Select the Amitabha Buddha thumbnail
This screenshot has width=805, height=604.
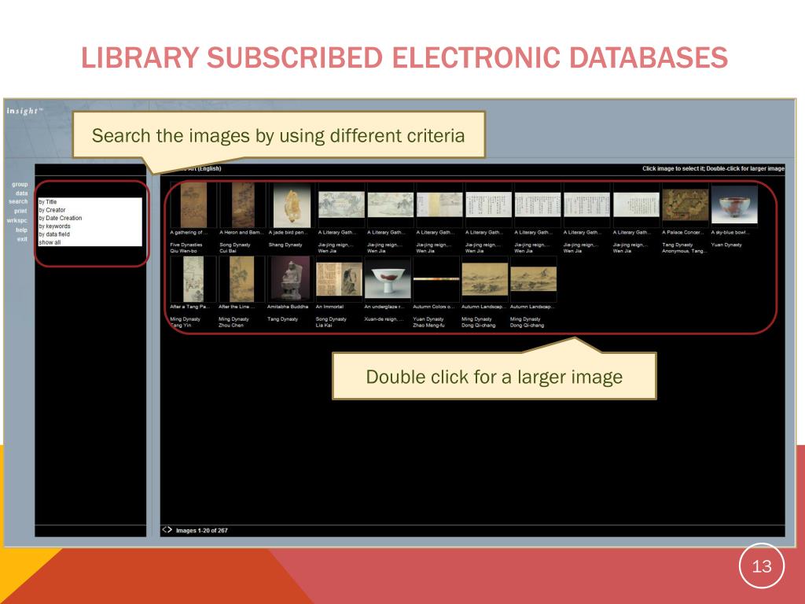pyautogui.click(x=290, y=279)
